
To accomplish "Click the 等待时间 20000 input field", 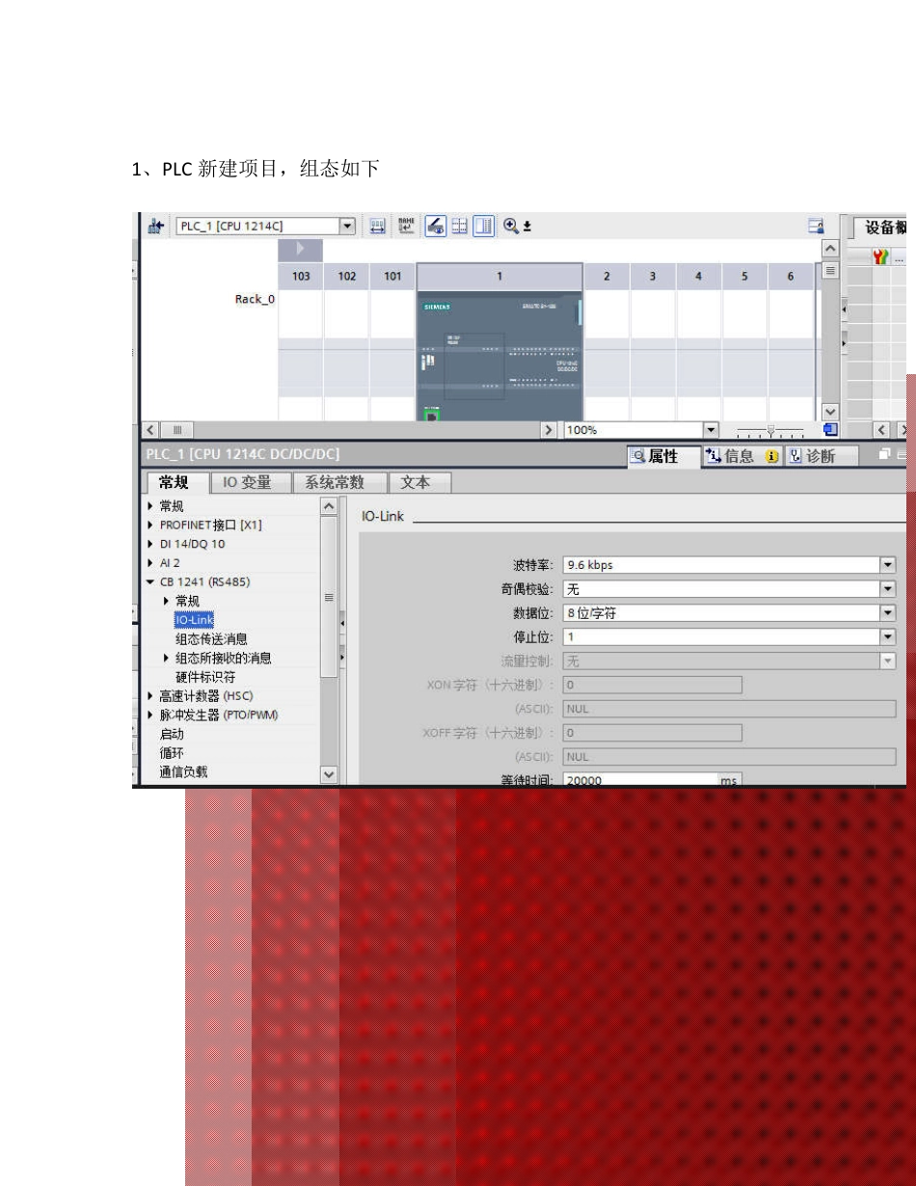I will [639, 780].
